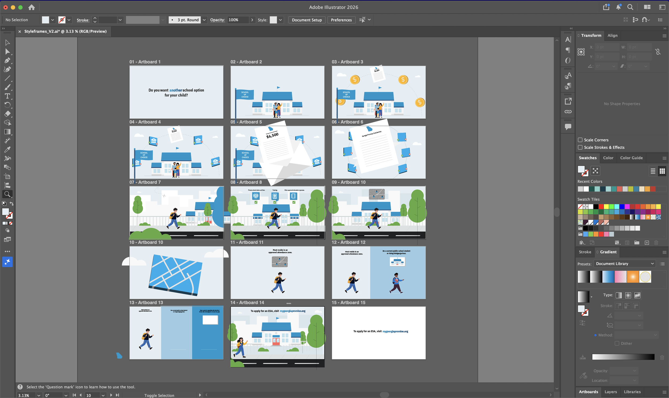Click the blue generative sparkle icon

[x=7, y=262]
